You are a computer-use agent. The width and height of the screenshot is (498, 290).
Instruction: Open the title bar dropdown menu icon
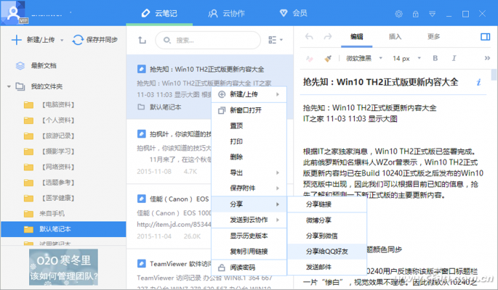pos(433,14)
